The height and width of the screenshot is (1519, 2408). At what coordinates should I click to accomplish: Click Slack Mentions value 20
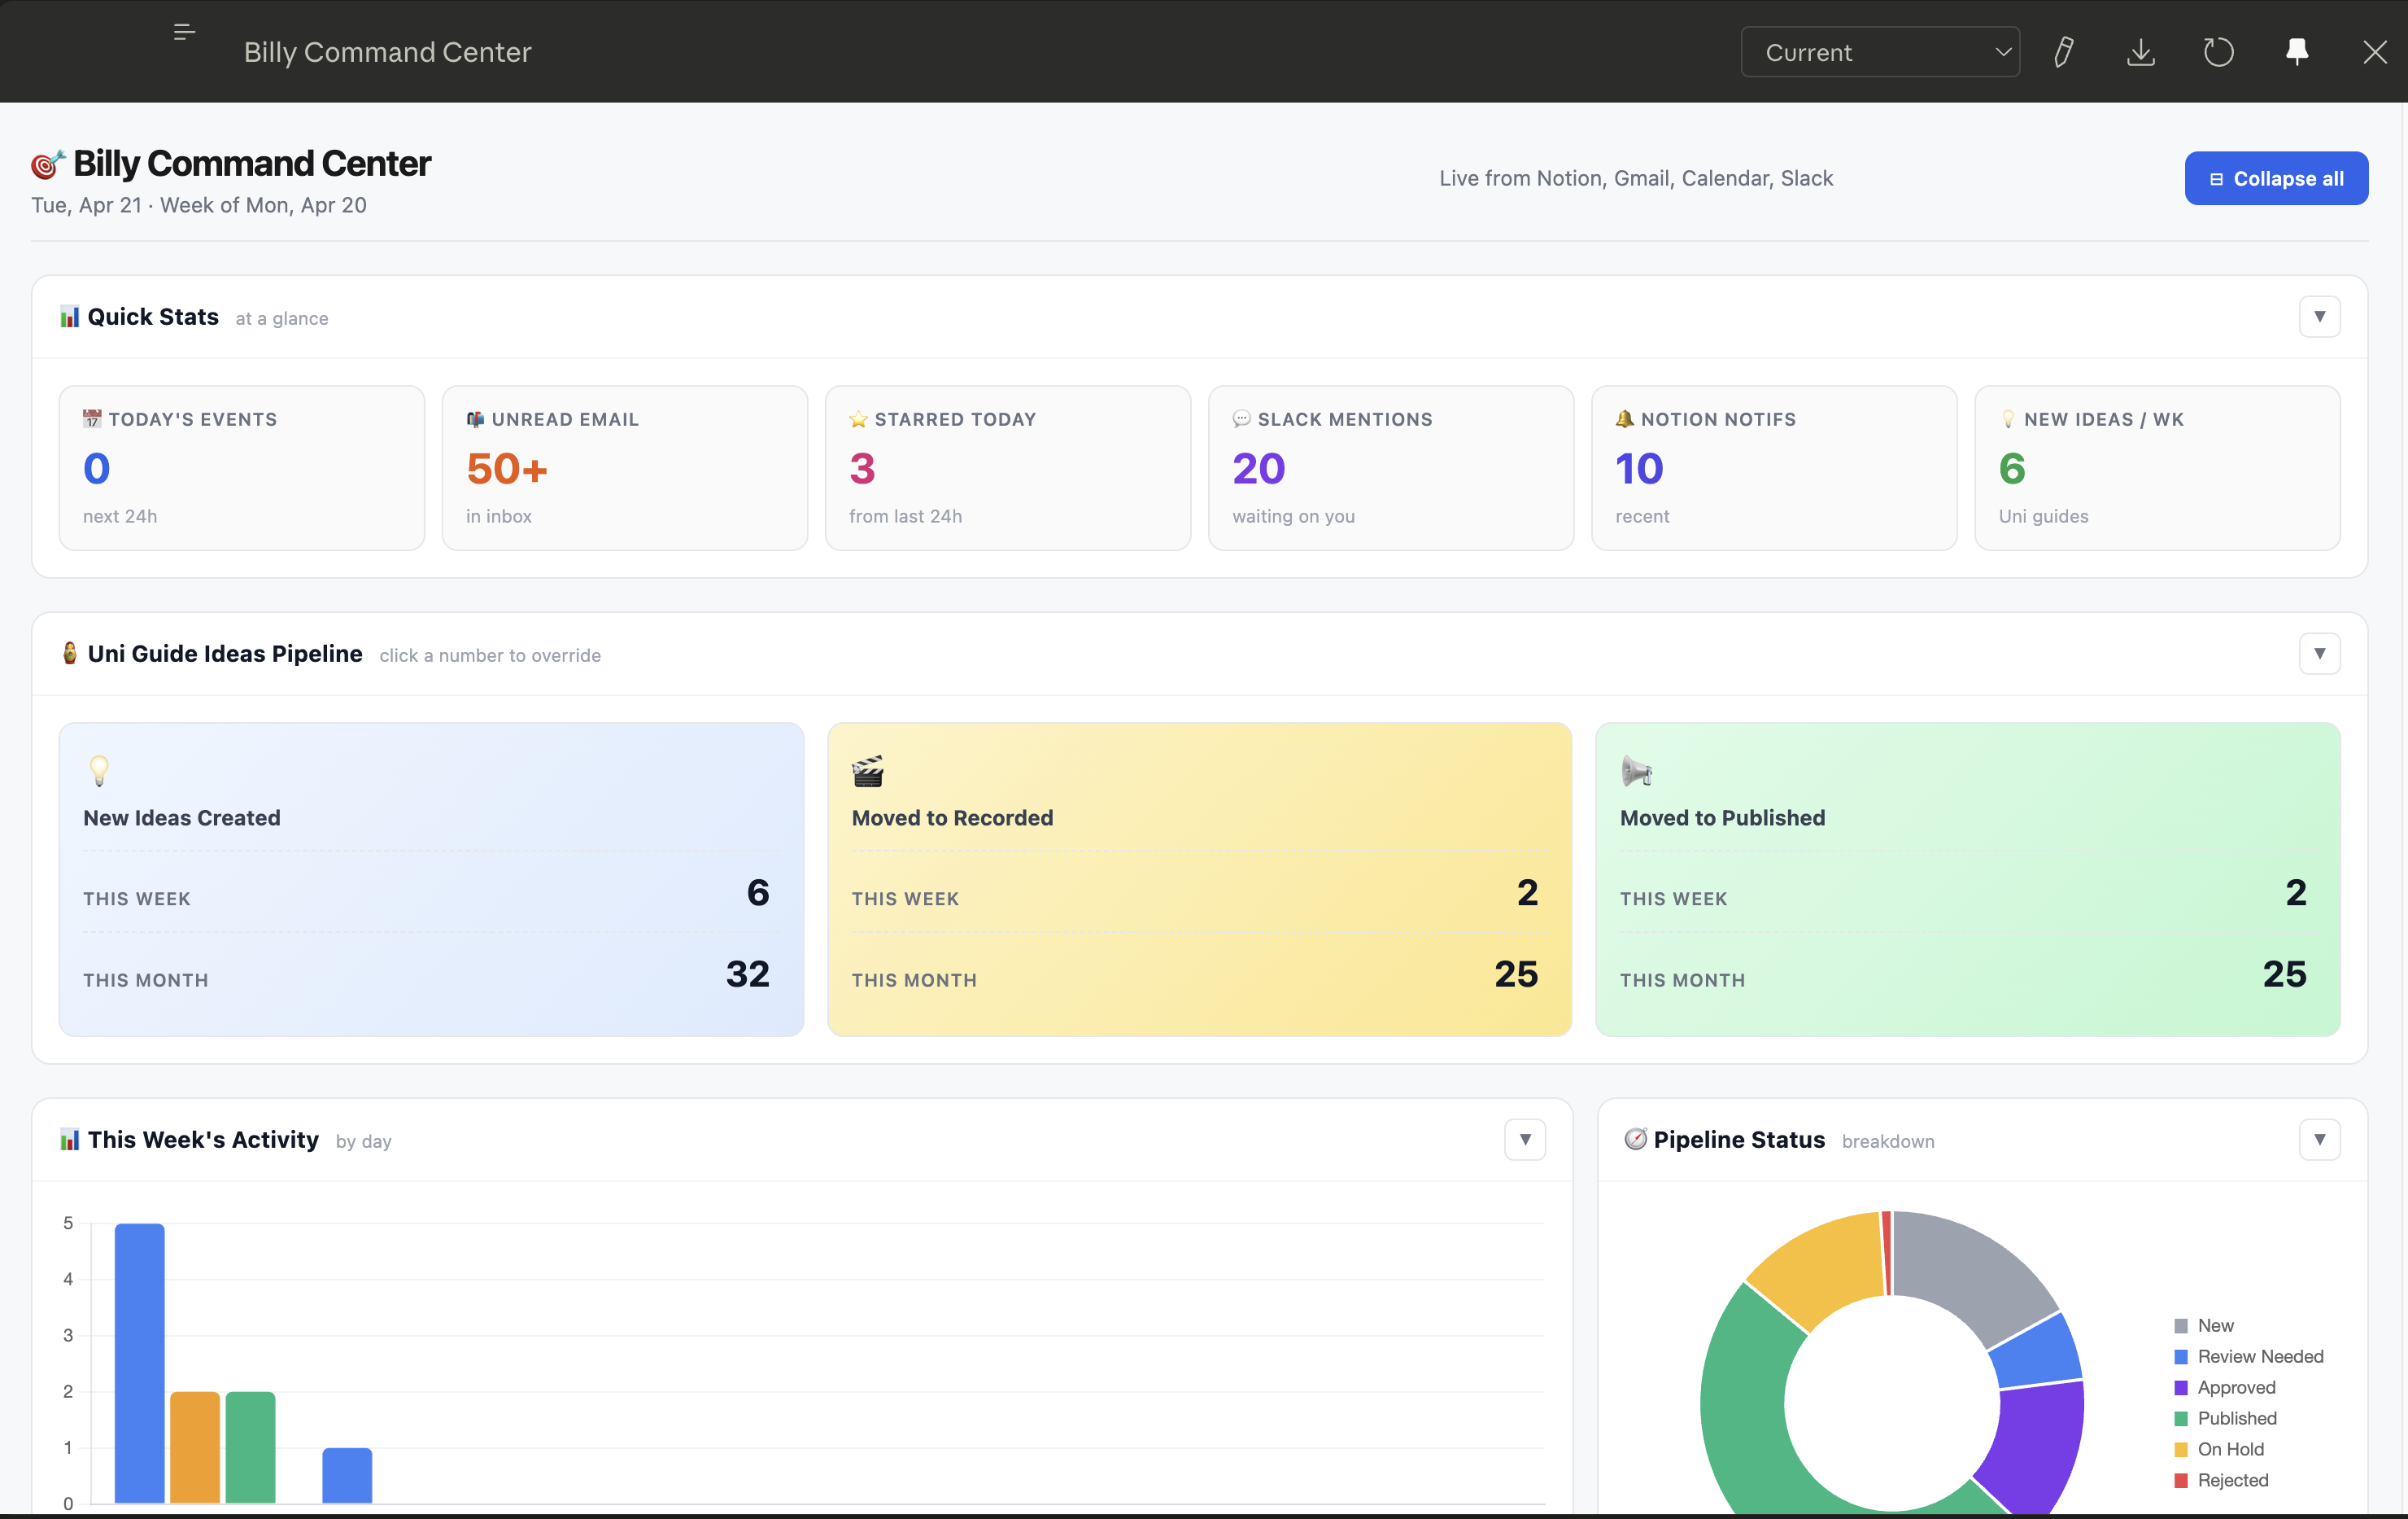pyautogui.click(x=1259, y=468)
